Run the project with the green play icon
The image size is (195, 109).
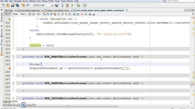point(72,5)
